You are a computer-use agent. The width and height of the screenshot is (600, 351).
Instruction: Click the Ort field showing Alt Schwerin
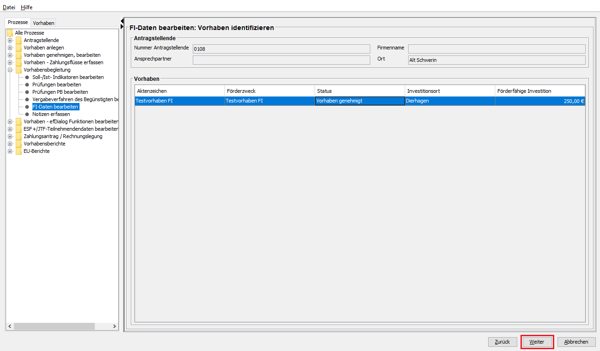point(497,60)
